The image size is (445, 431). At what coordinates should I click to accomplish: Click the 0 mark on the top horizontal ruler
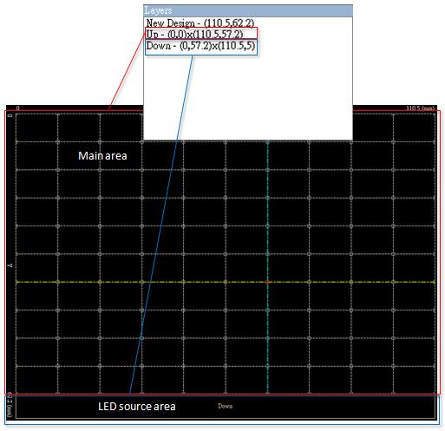(18, 108)
